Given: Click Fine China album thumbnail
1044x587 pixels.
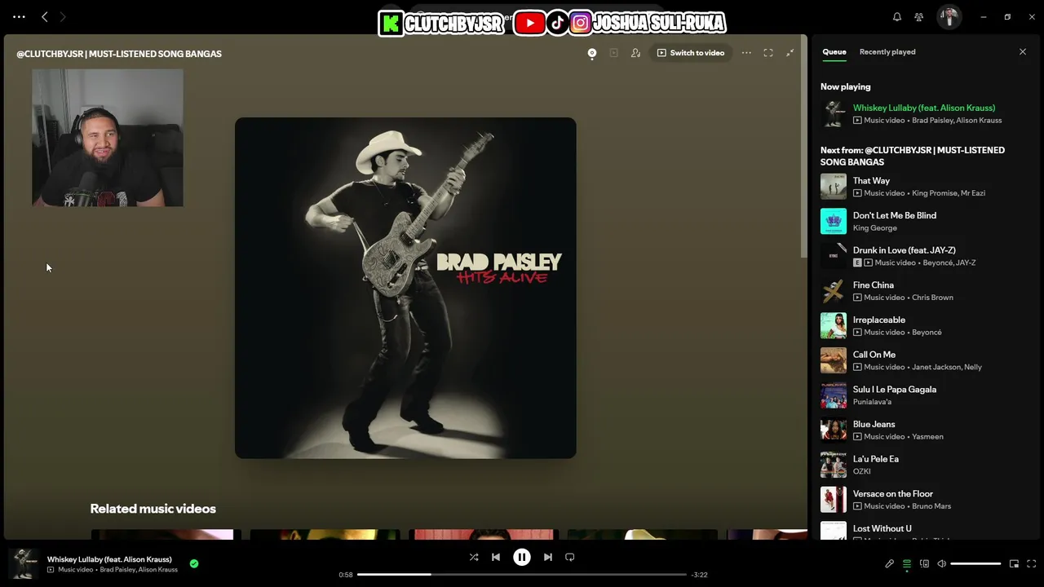Looking at the screenshot, I should (834, 291).
